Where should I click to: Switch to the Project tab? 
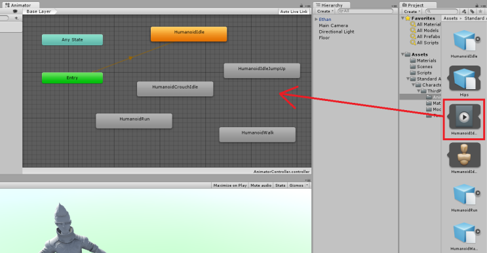pos(418,5)
